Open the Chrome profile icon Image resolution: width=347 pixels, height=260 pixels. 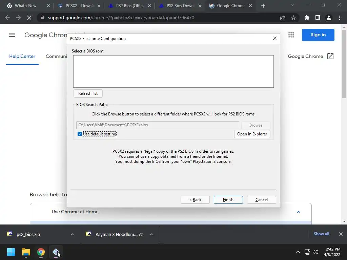coord(328,18)
